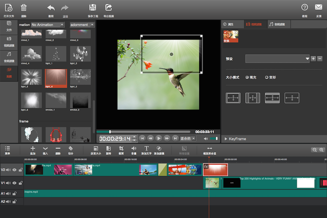Screen dimensions: 327x218
Task: Click the 裁剪 (crop) toolbar icon
Action: (121, 150)
